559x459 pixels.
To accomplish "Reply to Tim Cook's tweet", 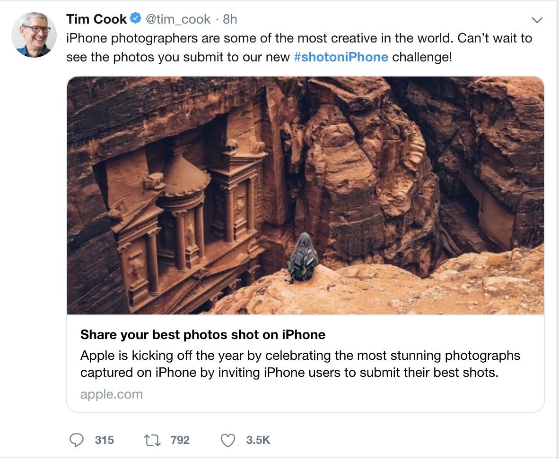I will 77,441.
